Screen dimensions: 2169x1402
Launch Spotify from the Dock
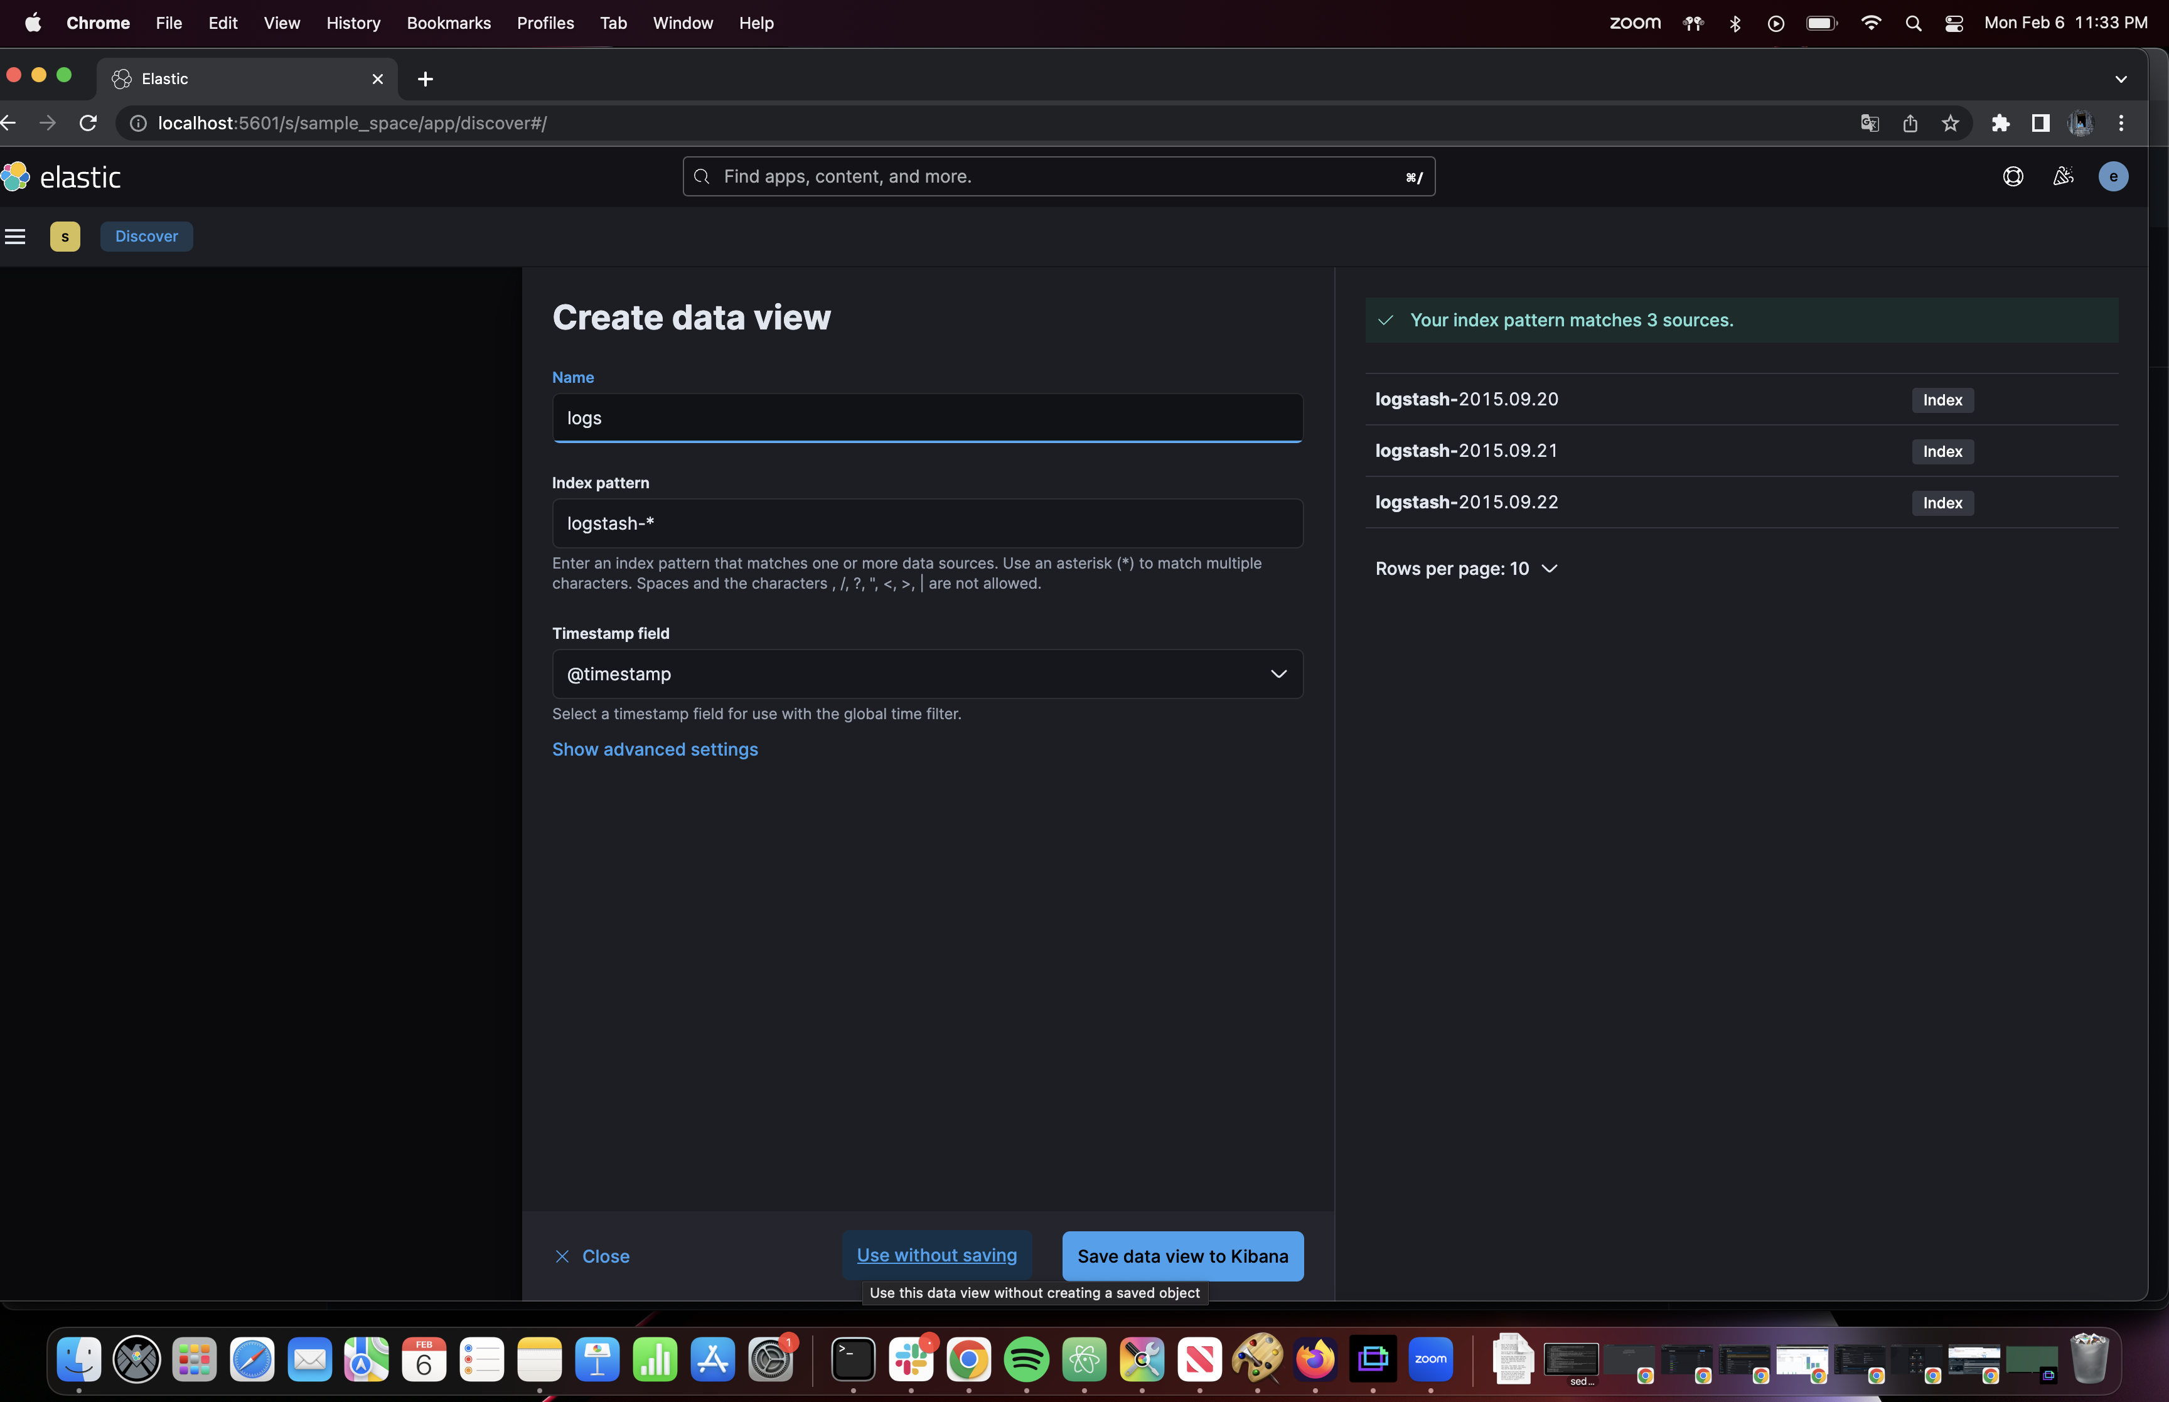[x=1026, y=1358]
